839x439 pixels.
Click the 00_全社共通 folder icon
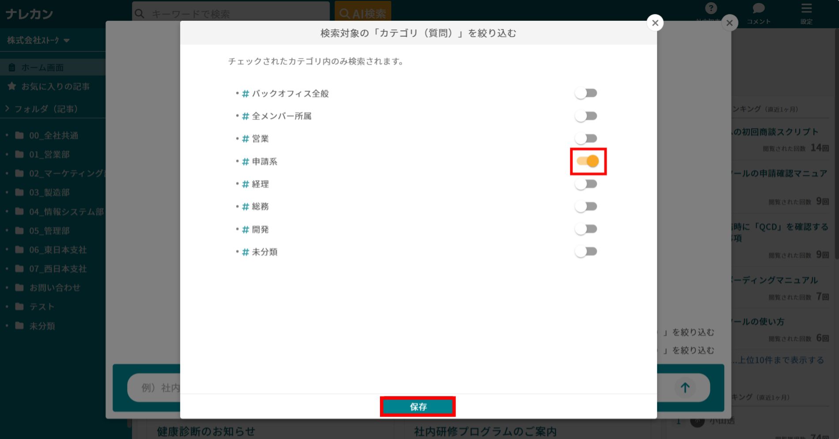18,135
